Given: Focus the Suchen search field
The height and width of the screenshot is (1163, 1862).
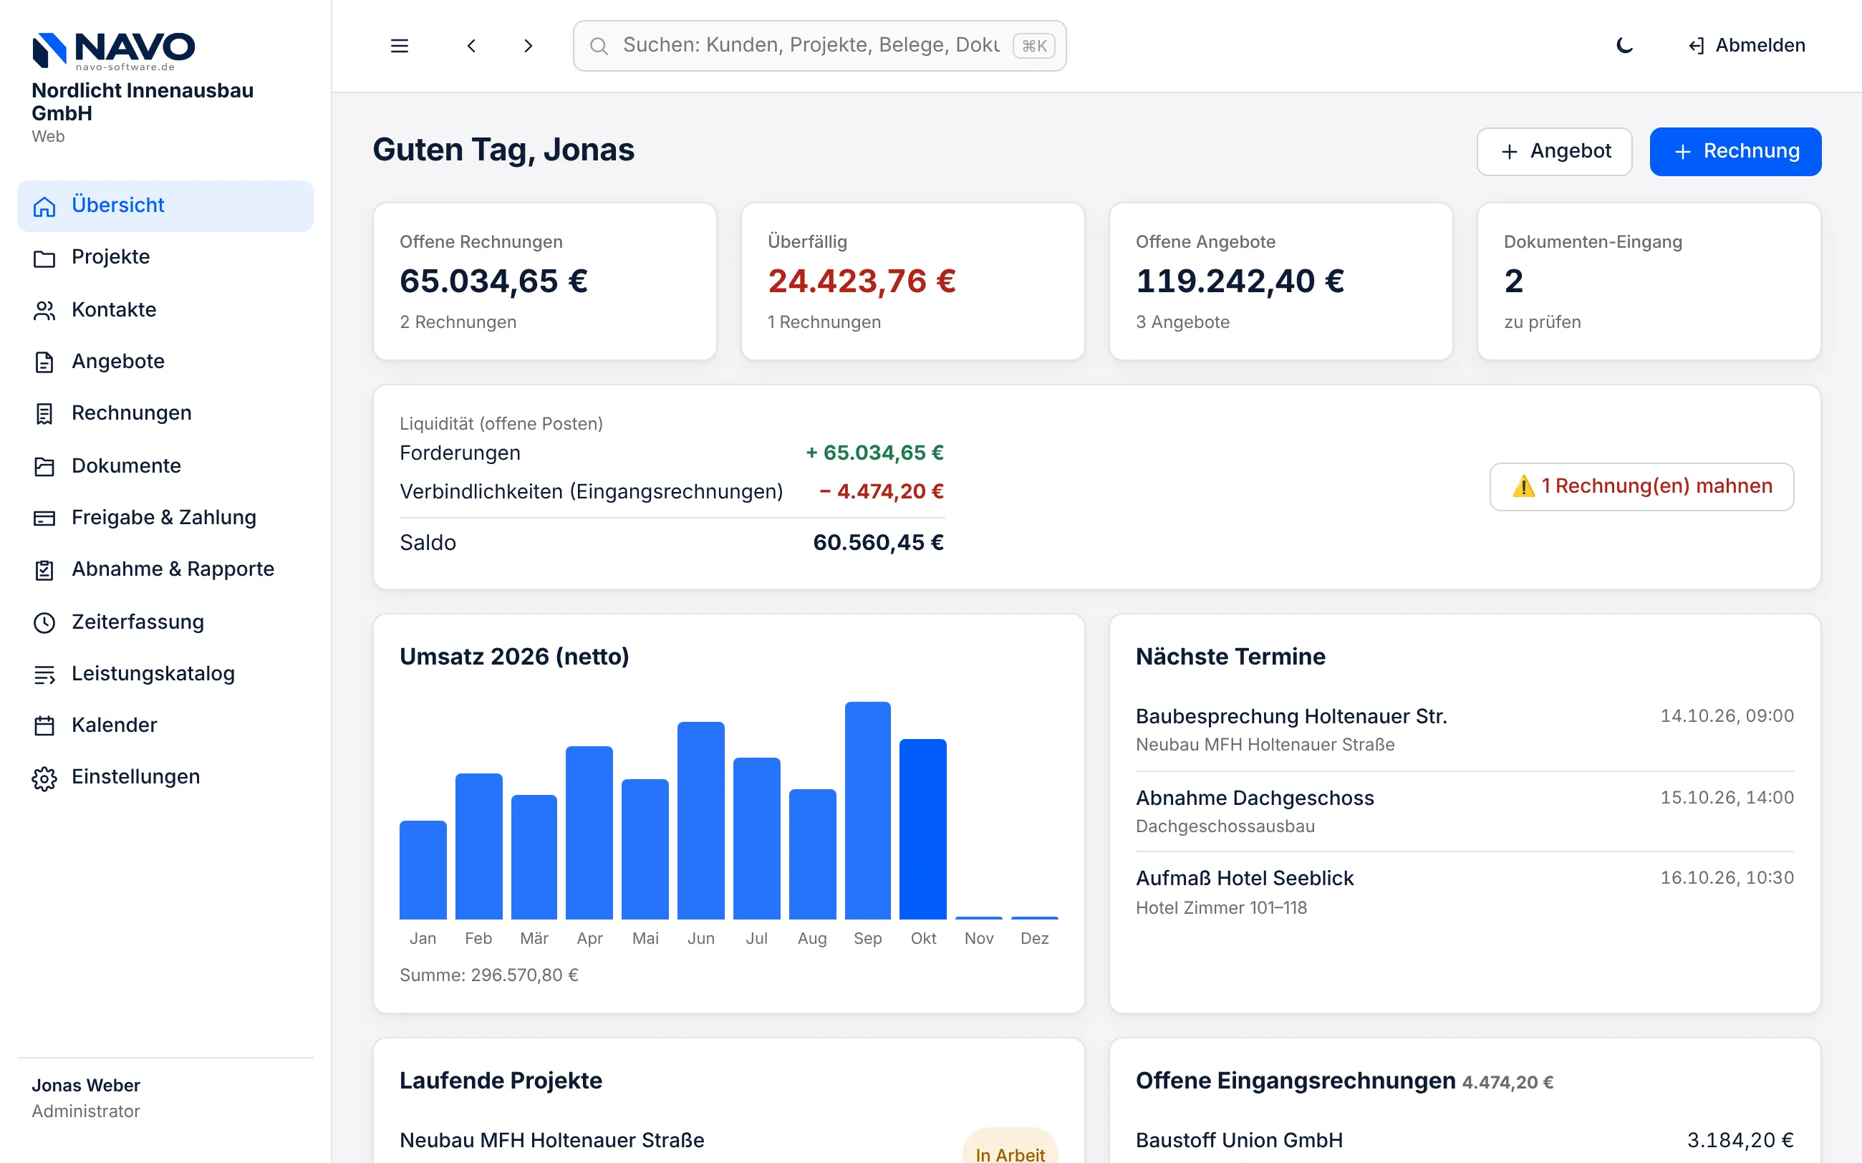Looking at the screenshot, I should 819,45.
